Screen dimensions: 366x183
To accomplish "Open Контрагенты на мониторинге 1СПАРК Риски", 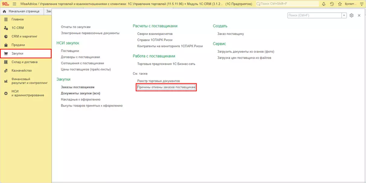I will click(170, 46).
